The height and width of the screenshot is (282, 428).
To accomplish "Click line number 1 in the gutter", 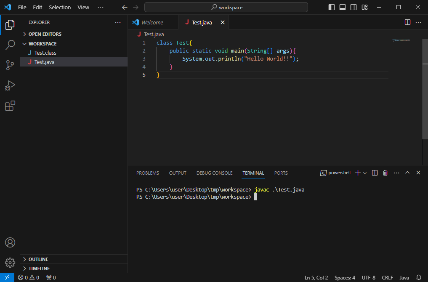I will (x=144, y=43).
